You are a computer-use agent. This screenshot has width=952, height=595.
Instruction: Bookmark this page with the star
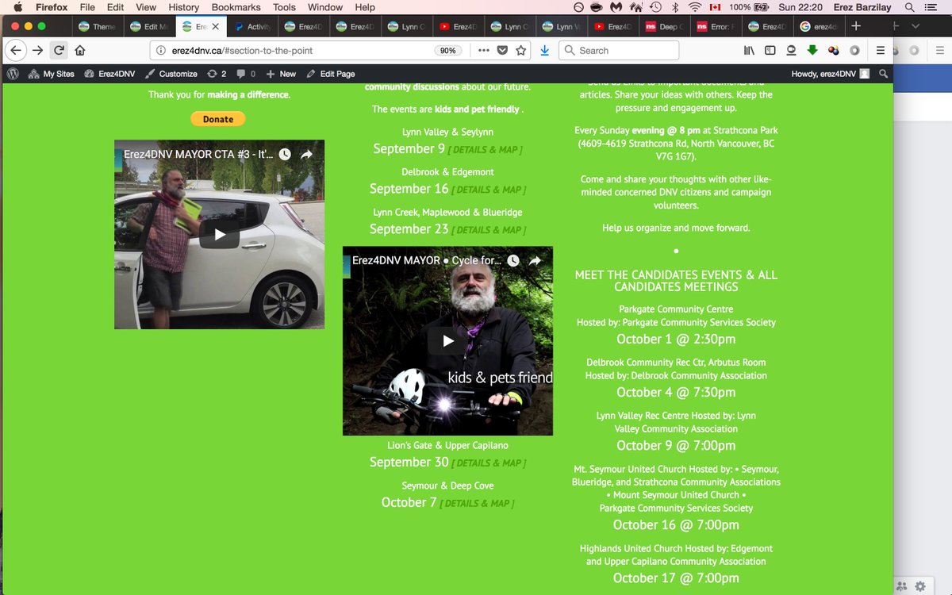pos(521,51)
